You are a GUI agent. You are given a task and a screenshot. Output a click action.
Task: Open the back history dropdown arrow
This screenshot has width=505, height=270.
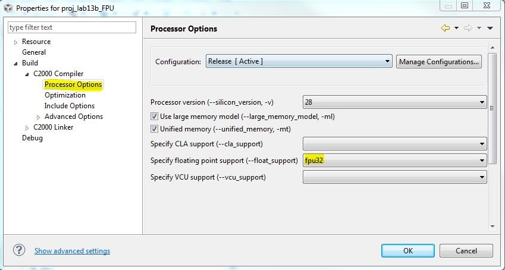pos(456,28)
